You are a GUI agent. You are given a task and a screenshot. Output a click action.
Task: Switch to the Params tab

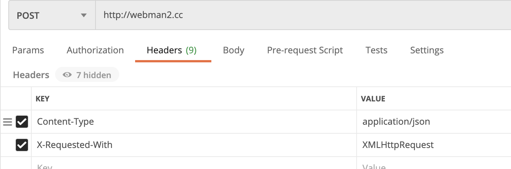click(x=28, y=50)
